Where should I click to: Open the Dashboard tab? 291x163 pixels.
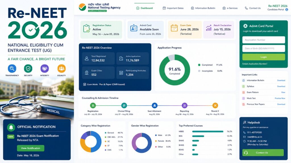[145, 8]
